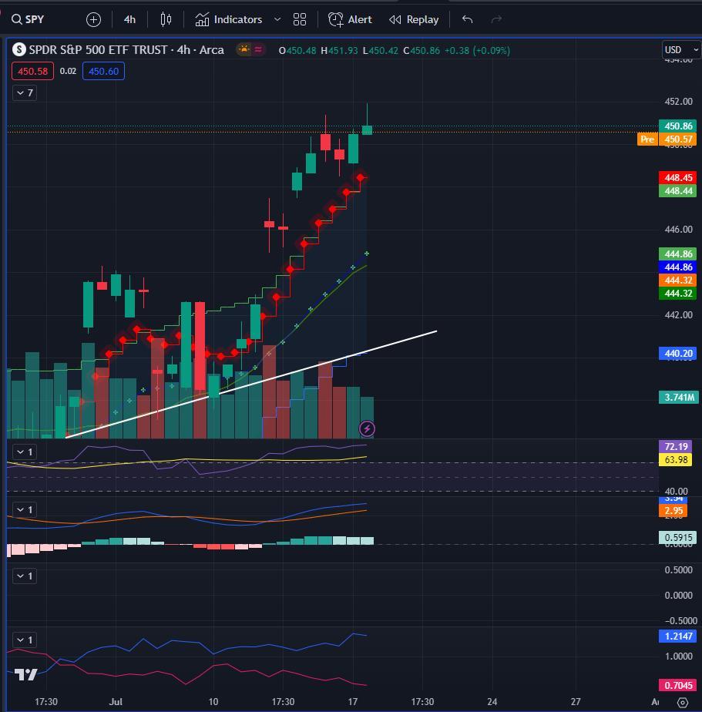Click the 442.00 level on the price axis
The height and width of the screenshot is (712, 702).
(x=678, y=314)
